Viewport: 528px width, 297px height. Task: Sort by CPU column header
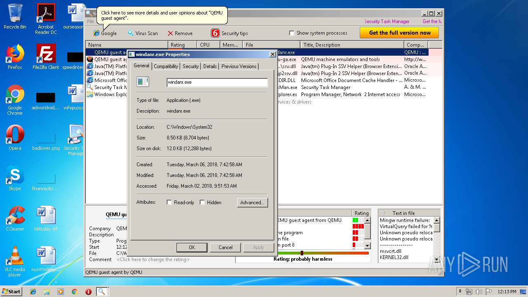[x=208, y=45]
